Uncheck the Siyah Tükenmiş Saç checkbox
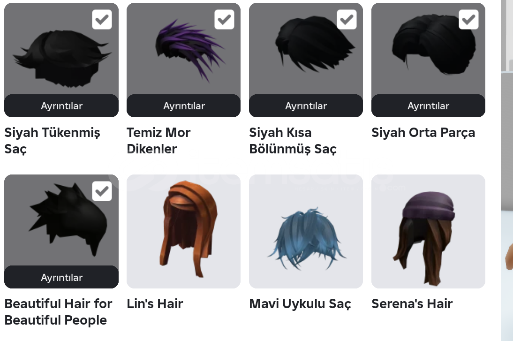 pos(102,20)
